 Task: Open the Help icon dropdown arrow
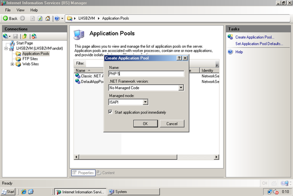coord(62,18)
